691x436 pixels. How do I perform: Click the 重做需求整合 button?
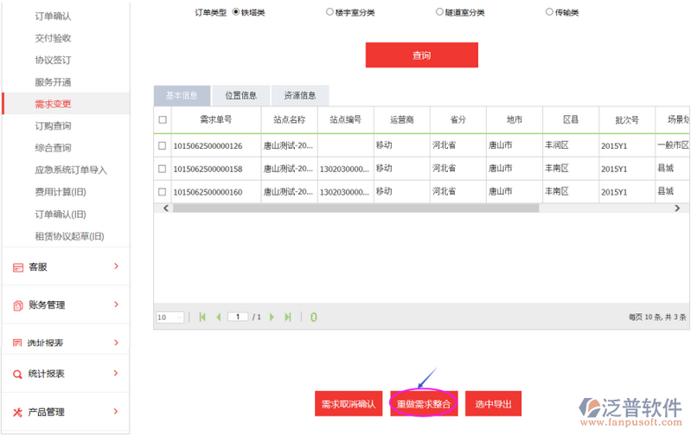coord(423,404)
